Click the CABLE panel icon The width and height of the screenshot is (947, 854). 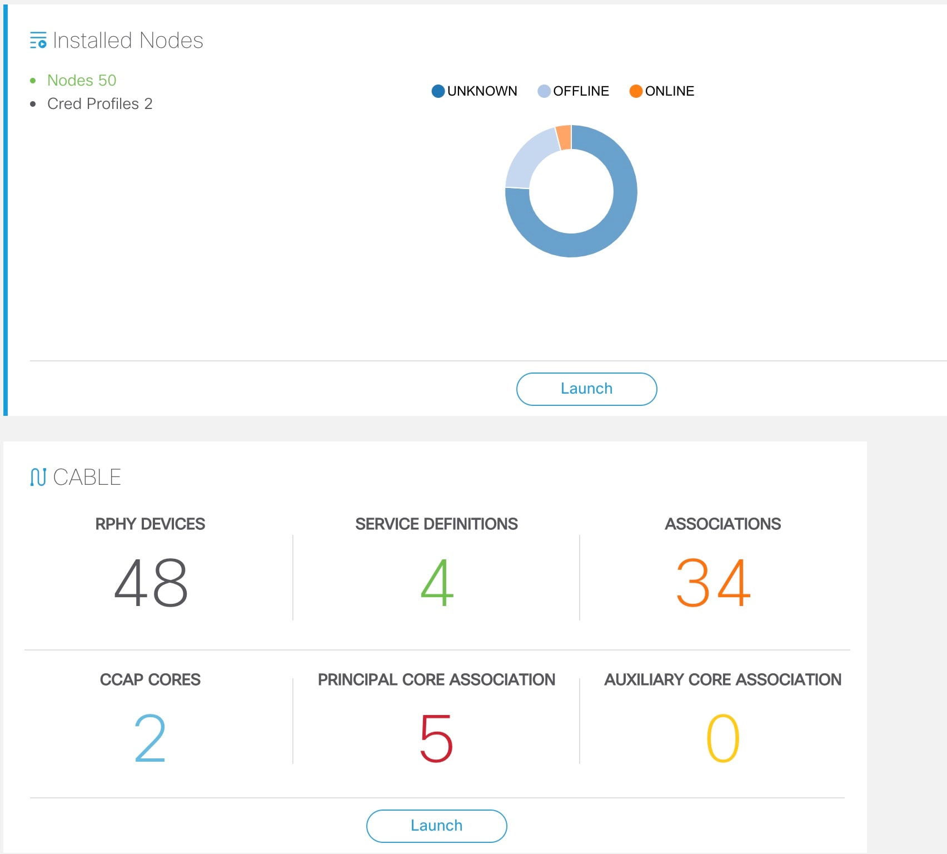pos(38,477)
